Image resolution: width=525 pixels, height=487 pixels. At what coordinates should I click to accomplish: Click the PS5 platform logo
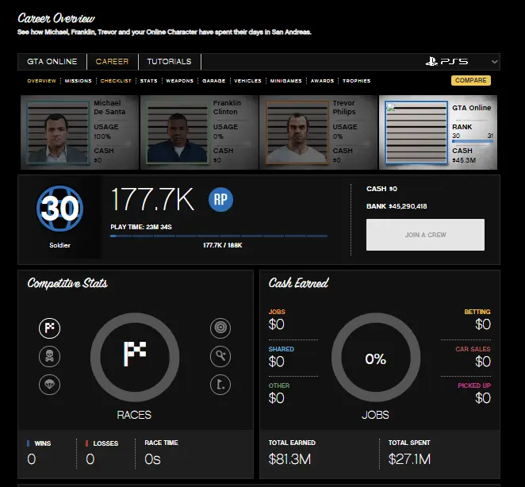pos(446,61)
